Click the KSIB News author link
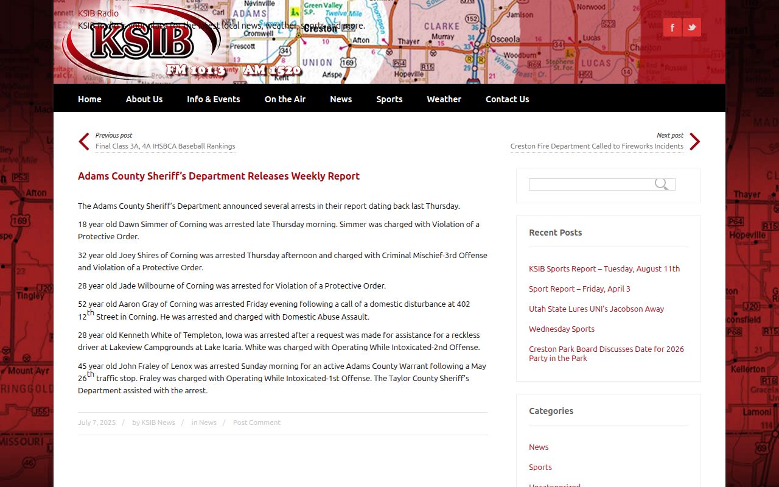The image size is (779, 487). [158, 422]
